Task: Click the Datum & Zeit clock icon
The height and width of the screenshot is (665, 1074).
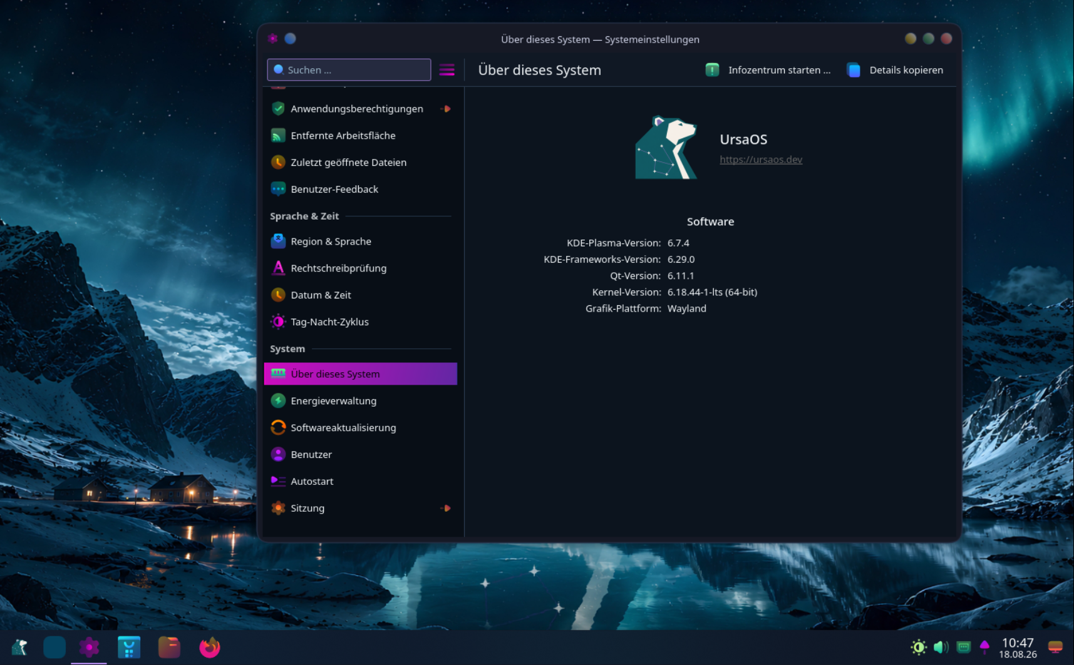Action: pos(278,295)
